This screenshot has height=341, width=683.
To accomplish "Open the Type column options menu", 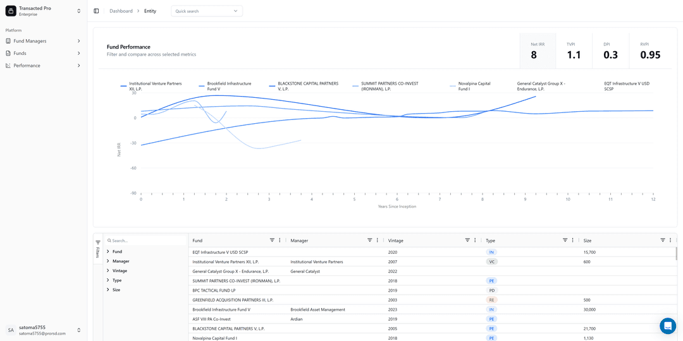I will coord(572,240).
